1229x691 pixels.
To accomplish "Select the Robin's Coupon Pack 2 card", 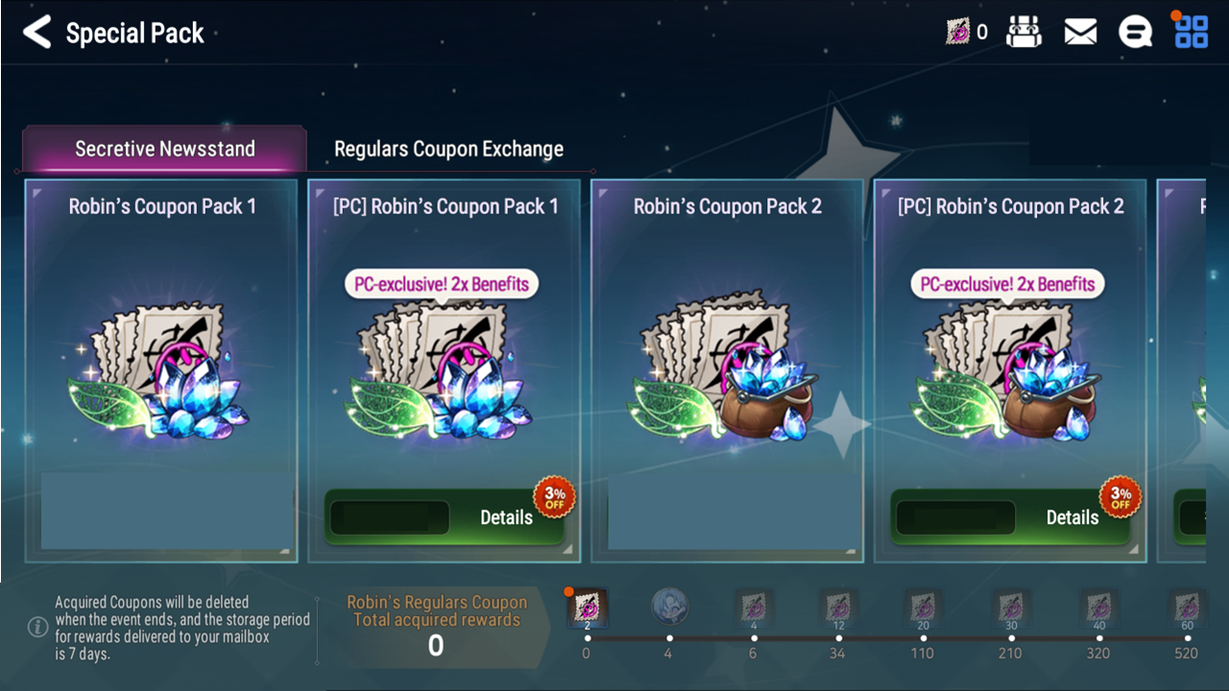I will point(727,370).
